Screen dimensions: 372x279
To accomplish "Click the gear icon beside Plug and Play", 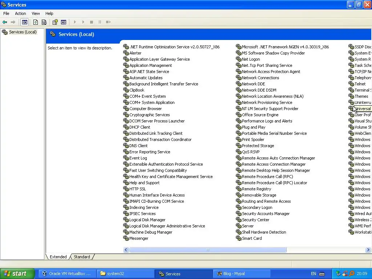I will [239, 127].
